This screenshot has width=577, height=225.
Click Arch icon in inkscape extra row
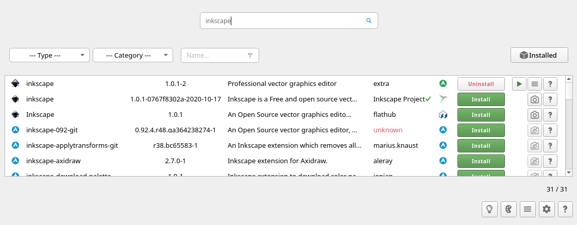click(443, 83)
